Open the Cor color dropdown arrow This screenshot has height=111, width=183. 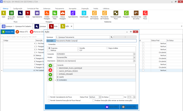[x=135, y=97]
